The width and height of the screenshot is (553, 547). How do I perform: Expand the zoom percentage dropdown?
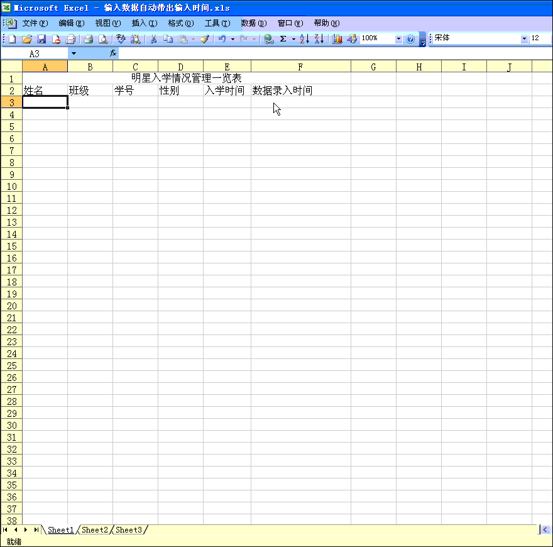398,39
